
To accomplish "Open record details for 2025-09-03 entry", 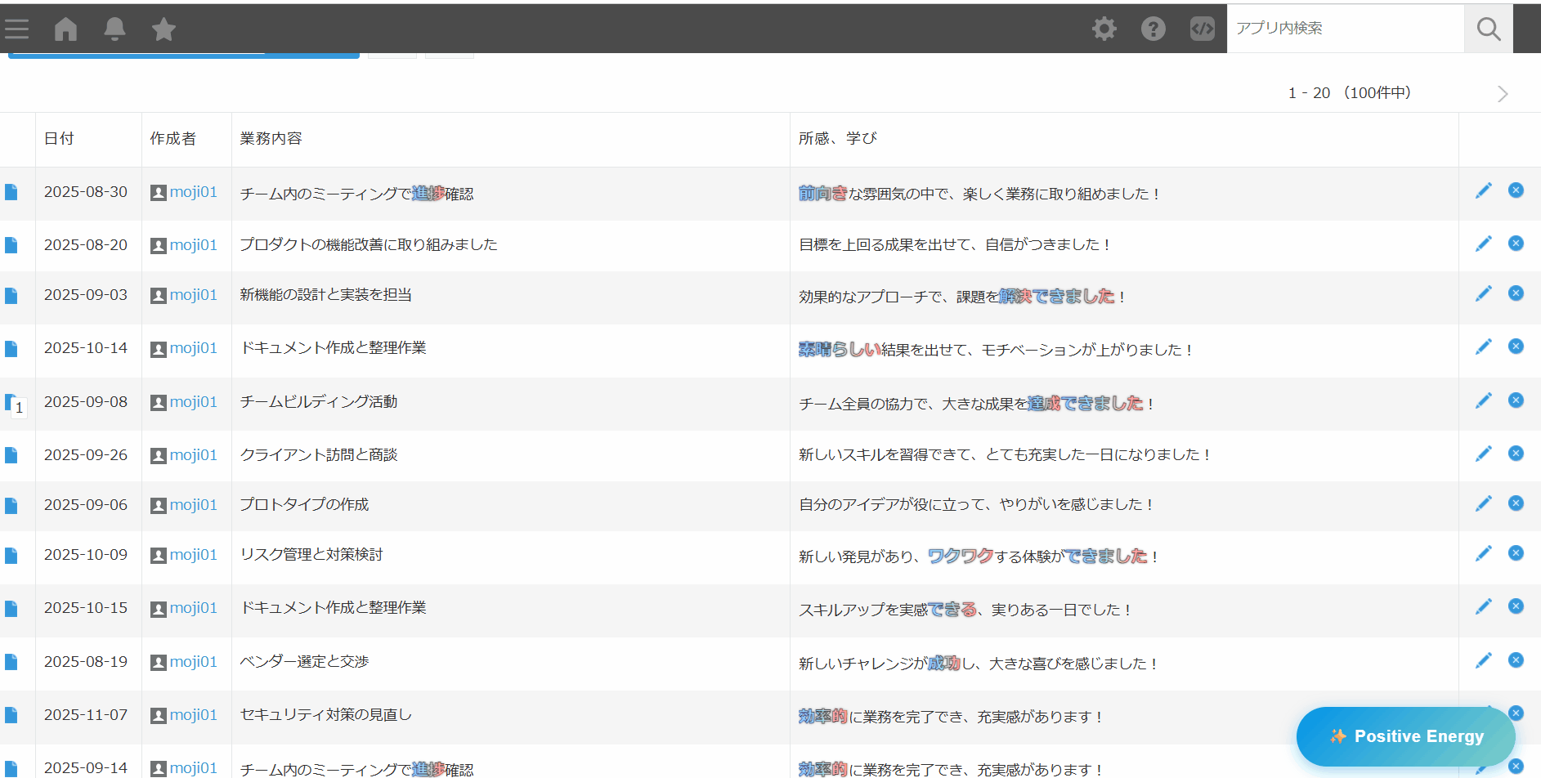I will [x=11, y=295].
